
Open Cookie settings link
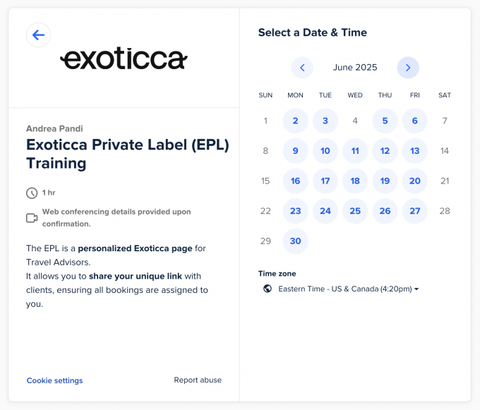[x=54, y=380]
